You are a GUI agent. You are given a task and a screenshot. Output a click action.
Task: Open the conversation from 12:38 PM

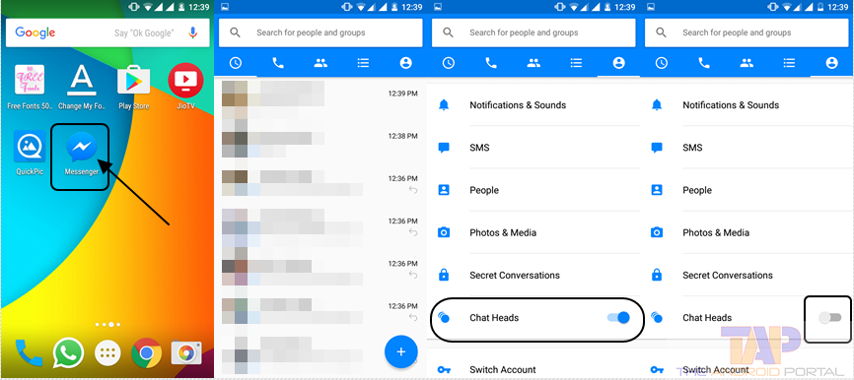tap(320, 143)
